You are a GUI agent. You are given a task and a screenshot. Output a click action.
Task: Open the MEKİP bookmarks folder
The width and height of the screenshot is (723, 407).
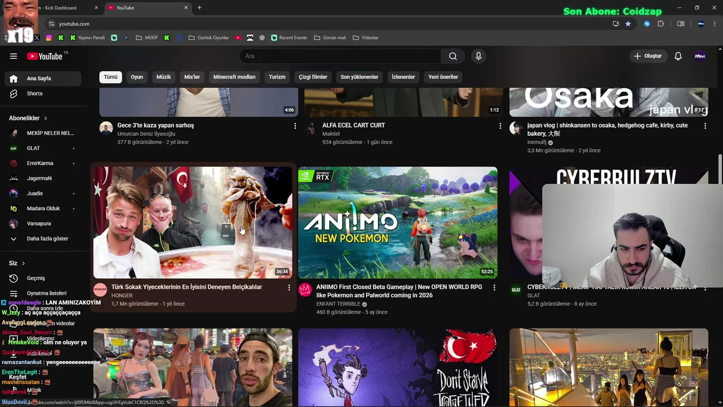(x=147, y=38)
